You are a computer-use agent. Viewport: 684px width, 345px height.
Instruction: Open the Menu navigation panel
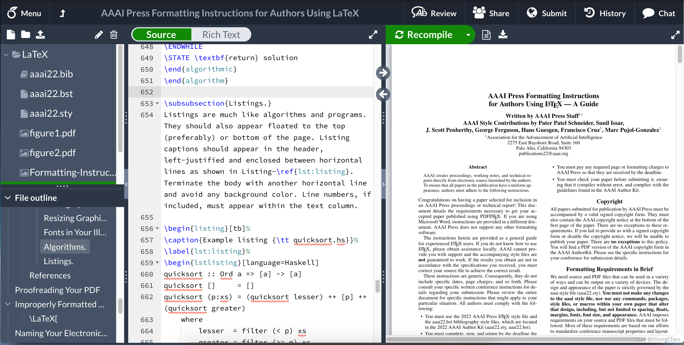pyautogui.click(x=24, y=13)
